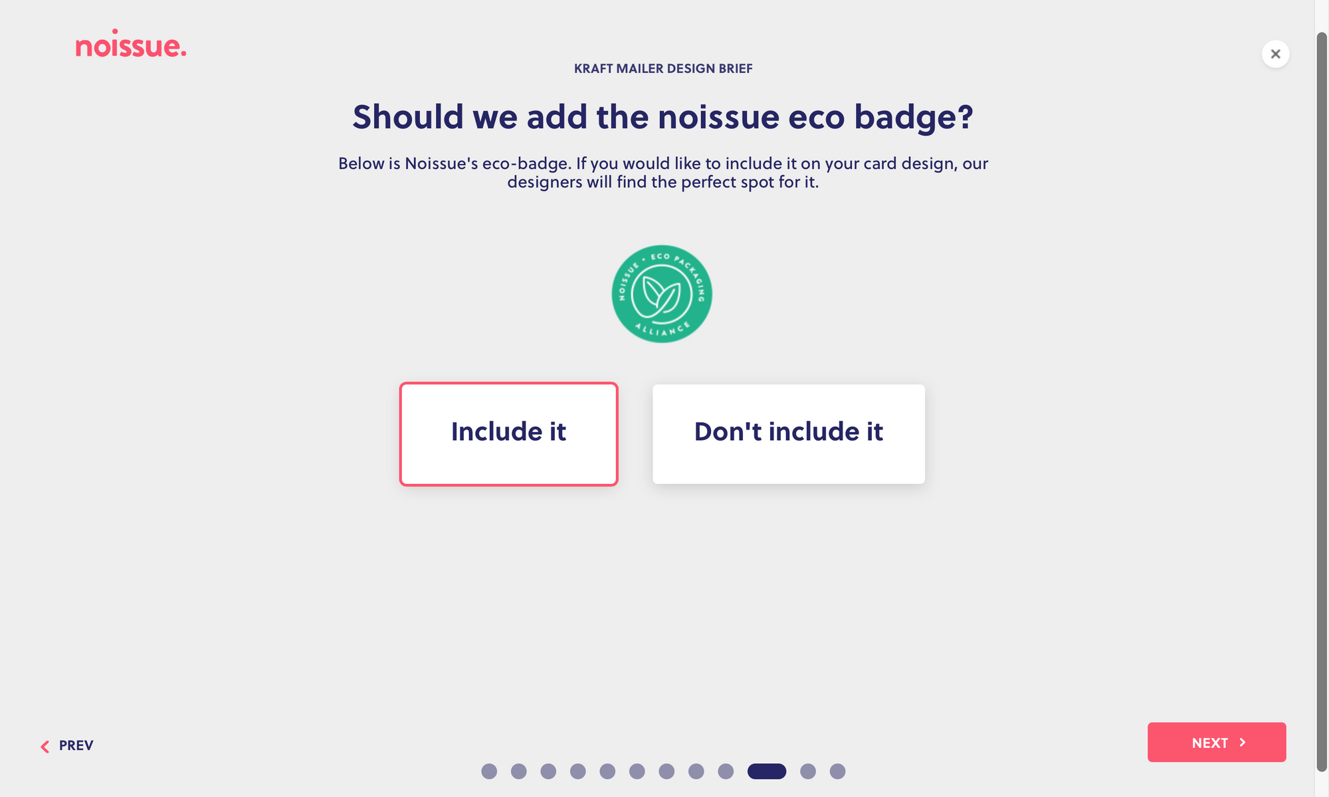The image size is (1329, 797).
Task: Select the "Include it" option
Action: 508,433
